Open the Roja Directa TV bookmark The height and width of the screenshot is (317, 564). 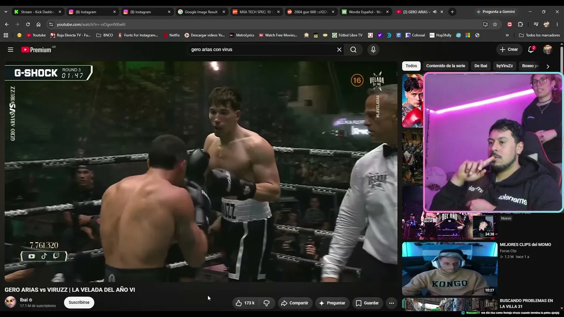70,35
